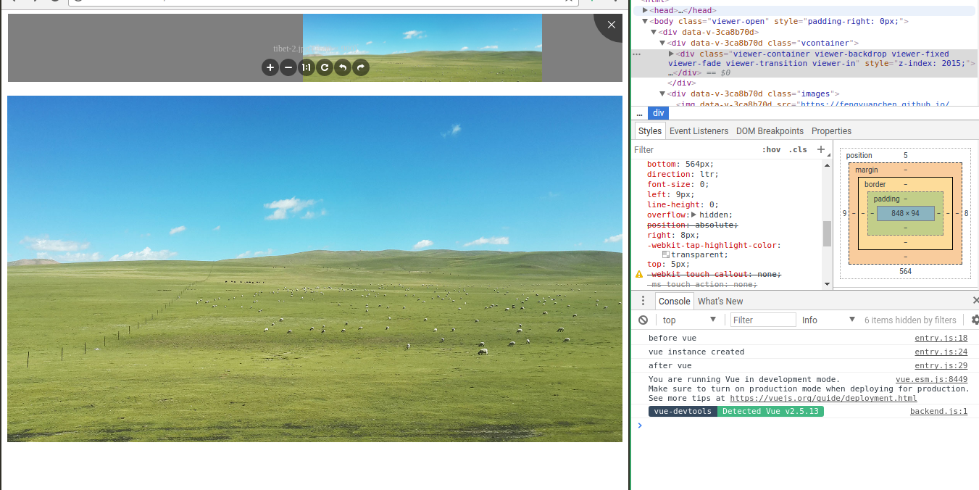Viewport: 979px width, 490px height.
Task: Click inside the console Filter input field
Action: pos(762,319)
